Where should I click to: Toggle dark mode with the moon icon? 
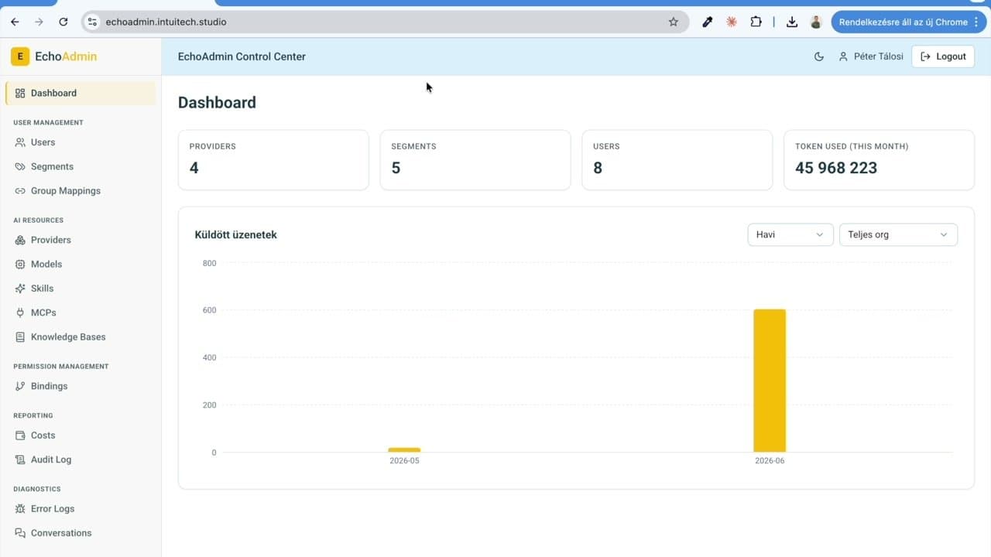(x=819, y=56)
